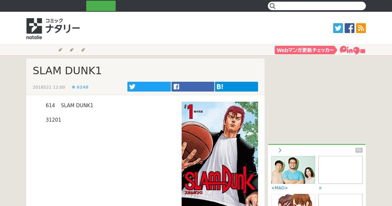Open the Comic Natalie logo homepage
Screen dimensions: 392x206
point(53,29)
